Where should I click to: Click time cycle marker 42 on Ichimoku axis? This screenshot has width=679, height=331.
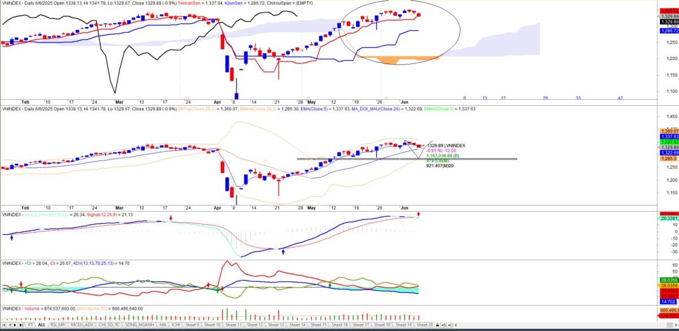tap(620, 98)
